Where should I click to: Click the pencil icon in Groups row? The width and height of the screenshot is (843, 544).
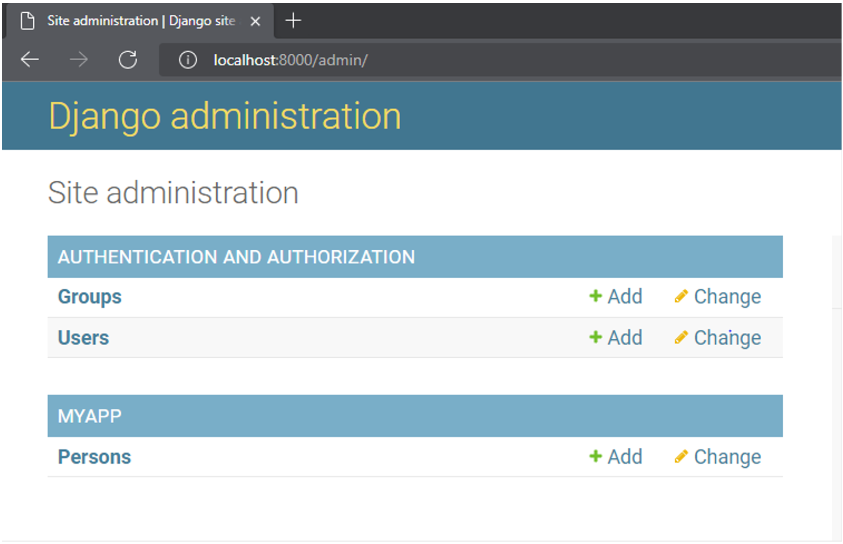681,296
